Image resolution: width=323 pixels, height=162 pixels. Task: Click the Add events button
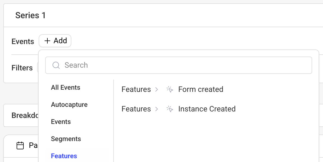click(x=55, y=41)
